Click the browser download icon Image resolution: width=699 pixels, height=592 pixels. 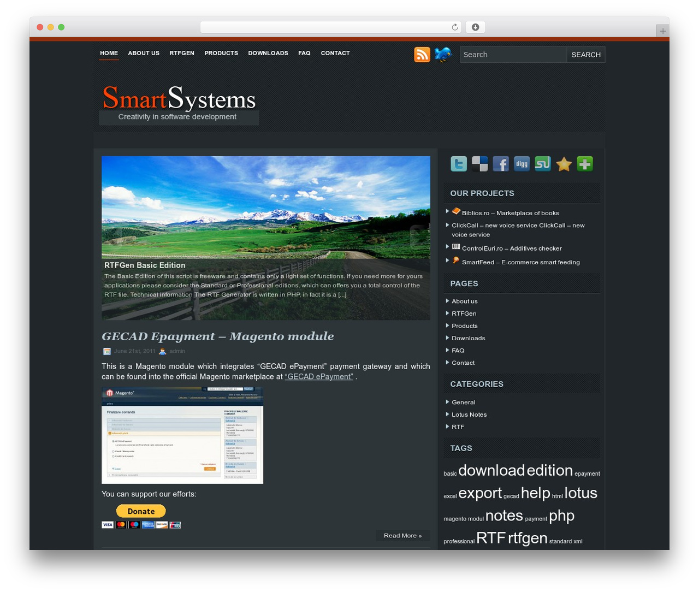click(476, 27)
